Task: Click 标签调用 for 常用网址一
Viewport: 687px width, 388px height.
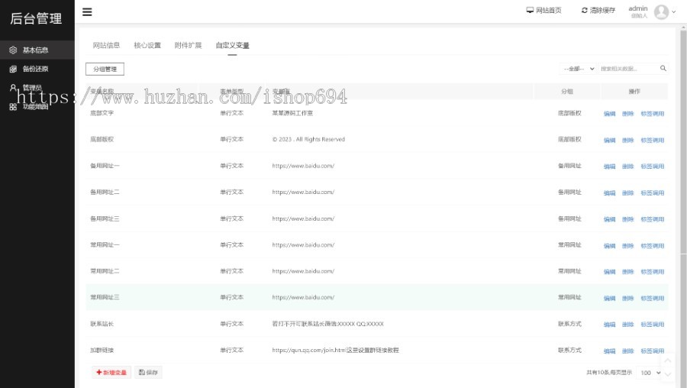Action: (653, 246)
